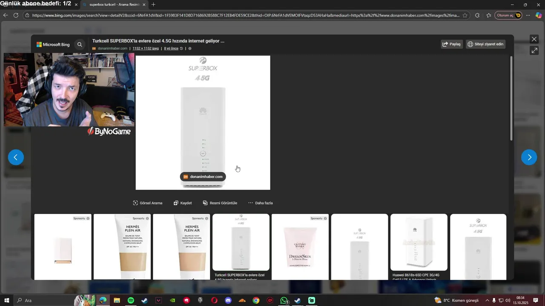Image resolution: width=545 pixels, height=306 pixels.
Task: Open Windows notification center icon
Action: (x=536, y=300)
